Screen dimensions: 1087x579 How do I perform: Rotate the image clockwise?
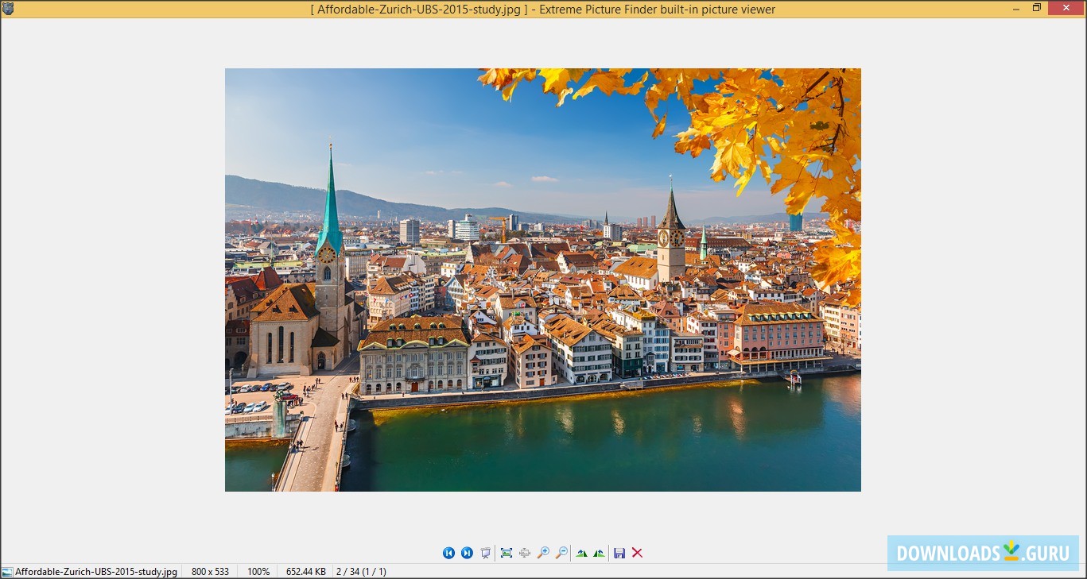pos(599,552)
